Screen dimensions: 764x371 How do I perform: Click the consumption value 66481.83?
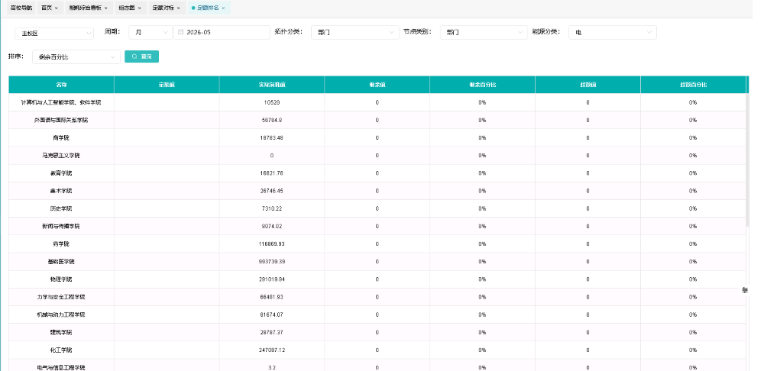[272, 297]
